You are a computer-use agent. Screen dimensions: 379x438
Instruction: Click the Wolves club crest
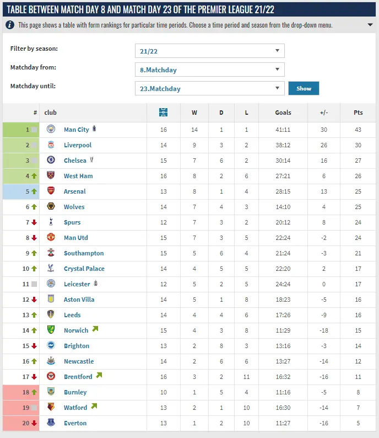pyautogui.click(x=51, y=206)
